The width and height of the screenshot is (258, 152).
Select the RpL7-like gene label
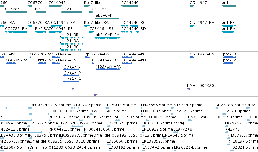tap(92, 3)
